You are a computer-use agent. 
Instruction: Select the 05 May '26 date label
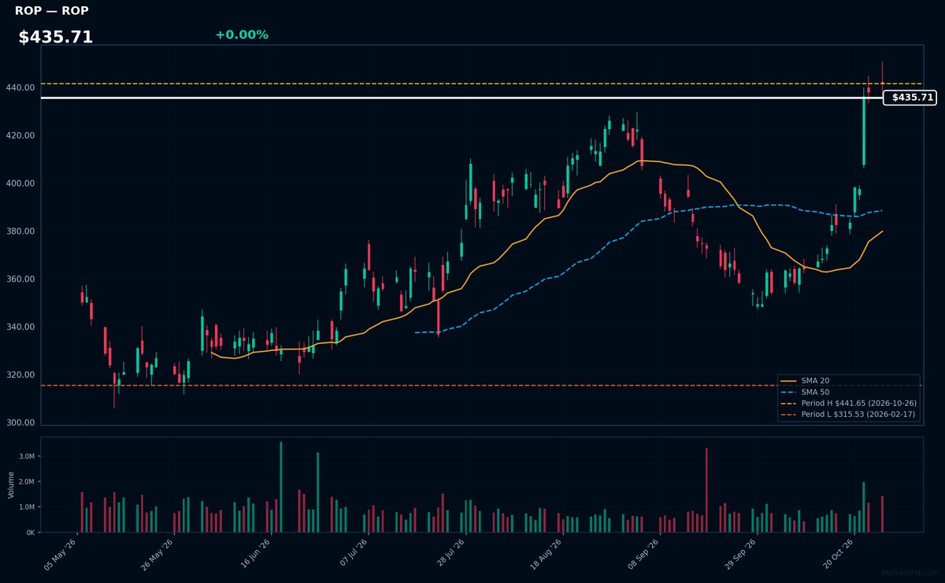60,553
